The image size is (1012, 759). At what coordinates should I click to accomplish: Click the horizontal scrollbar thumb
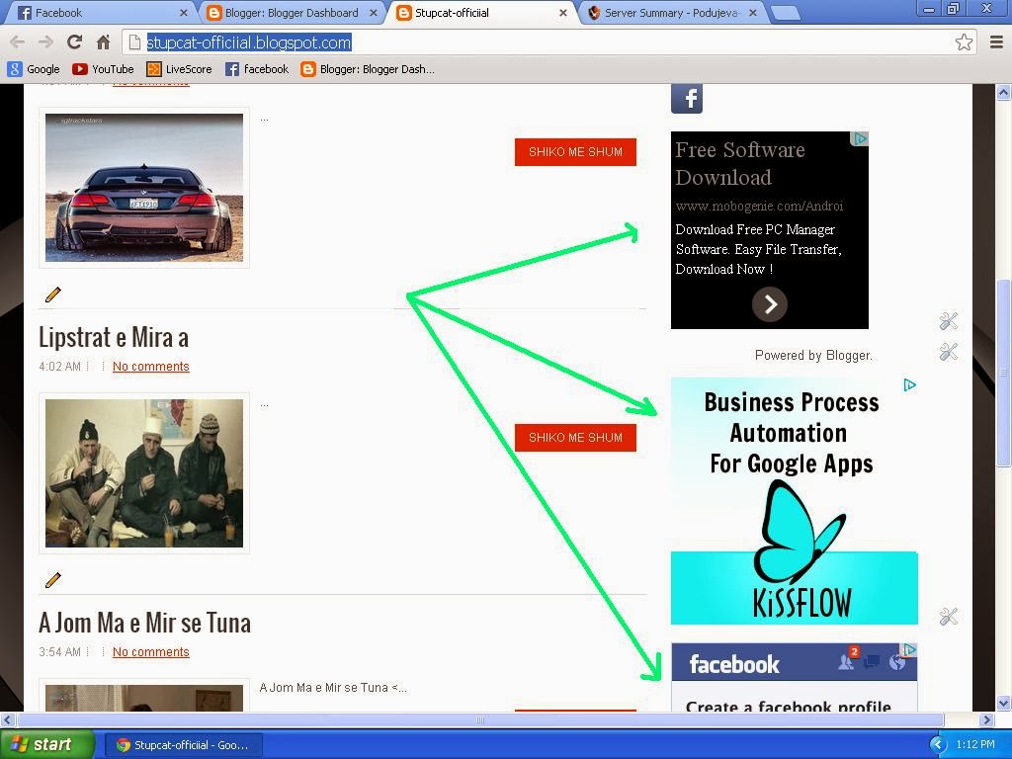coord(481,719)
